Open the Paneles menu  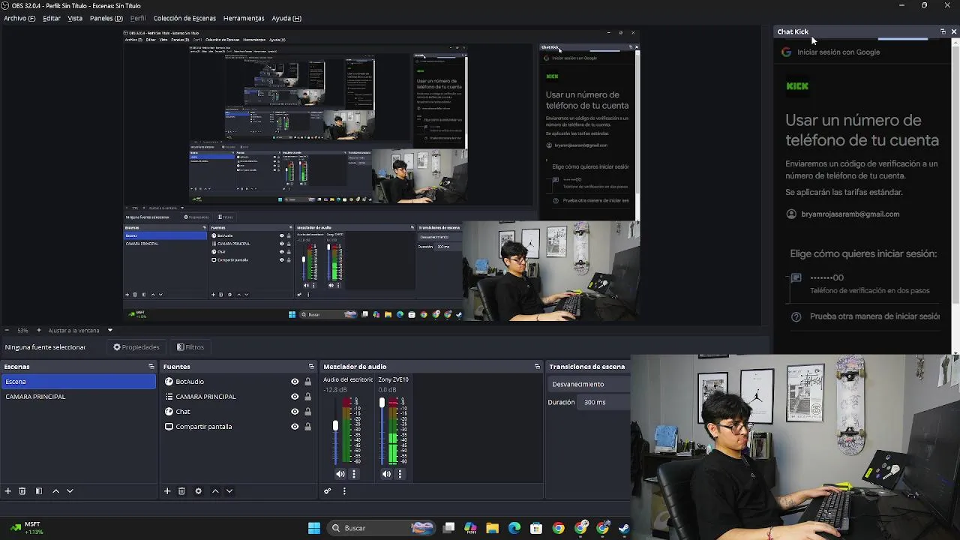[106, 18]
